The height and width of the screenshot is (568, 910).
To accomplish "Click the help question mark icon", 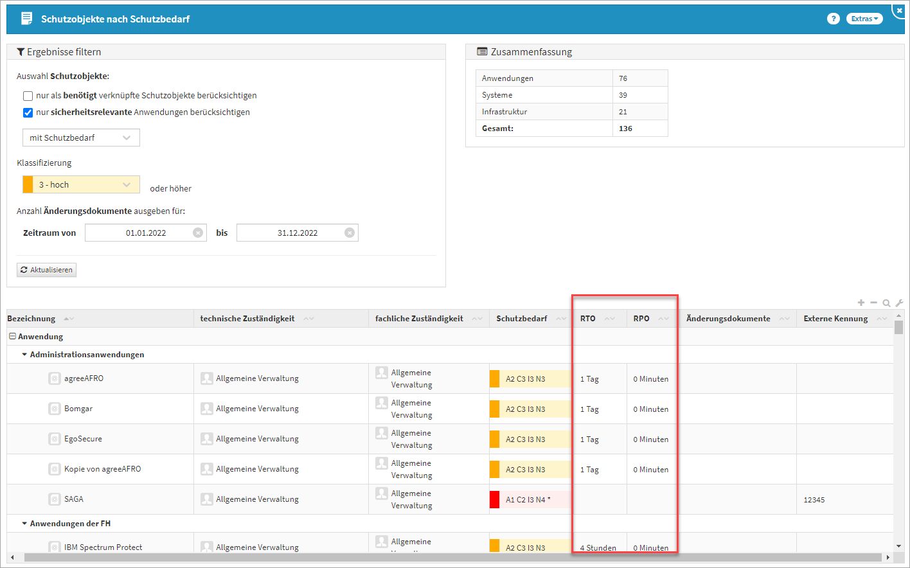I will (833, 19).
